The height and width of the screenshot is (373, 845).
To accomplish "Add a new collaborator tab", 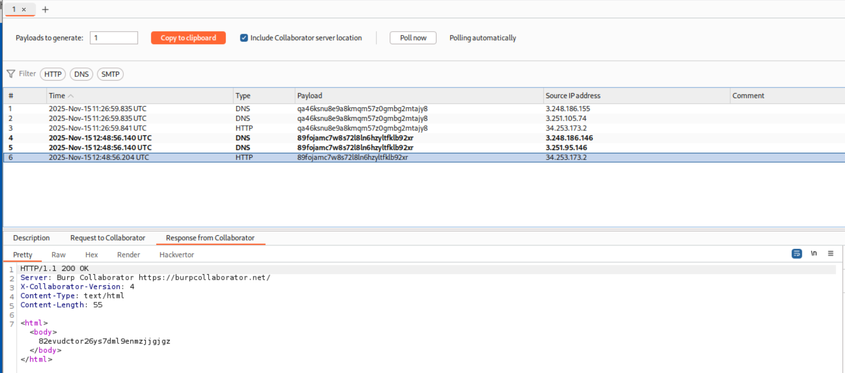I will tap(45, 9).
